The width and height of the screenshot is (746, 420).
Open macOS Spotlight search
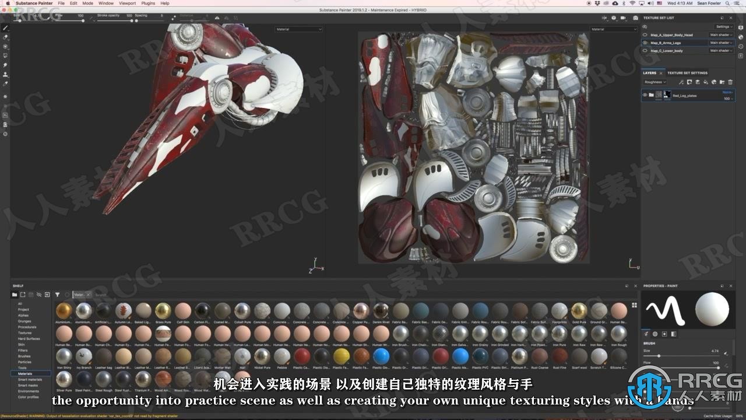pyautogui.click(x=729, y=3)
